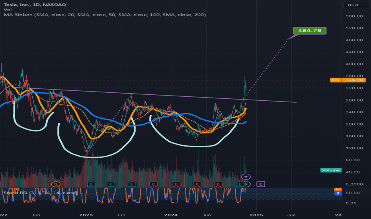Click the green 484.79 price target label
Viewport: 371px width, 219px height.
point(310,31)
